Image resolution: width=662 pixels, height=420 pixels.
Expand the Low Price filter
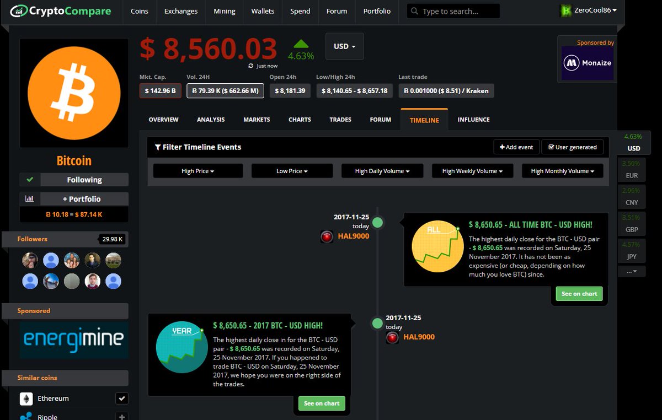[292, 171]
